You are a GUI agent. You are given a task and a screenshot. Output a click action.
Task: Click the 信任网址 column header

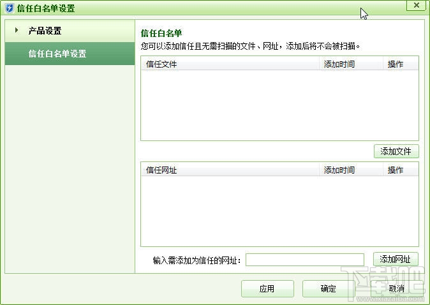pos(230,170)
